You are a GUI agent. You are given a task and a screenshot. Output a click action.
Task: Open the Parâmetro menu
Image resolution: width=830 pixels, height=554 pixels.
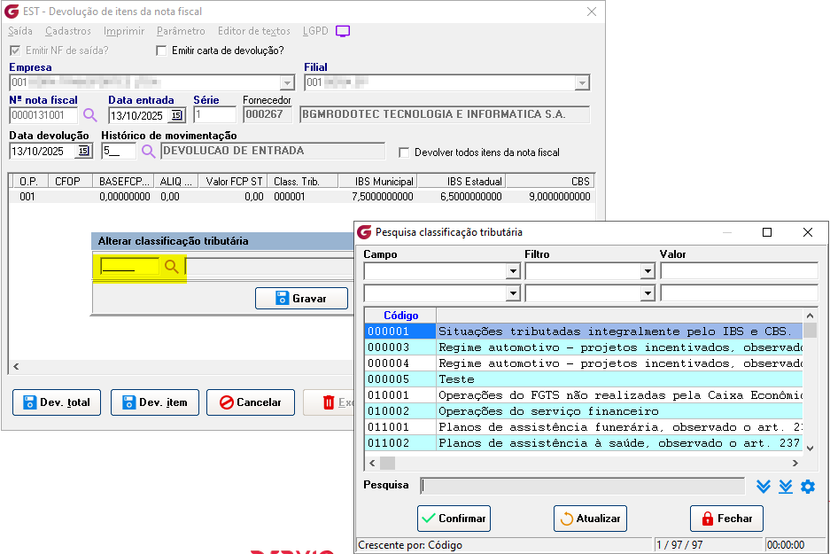(181, 31)
